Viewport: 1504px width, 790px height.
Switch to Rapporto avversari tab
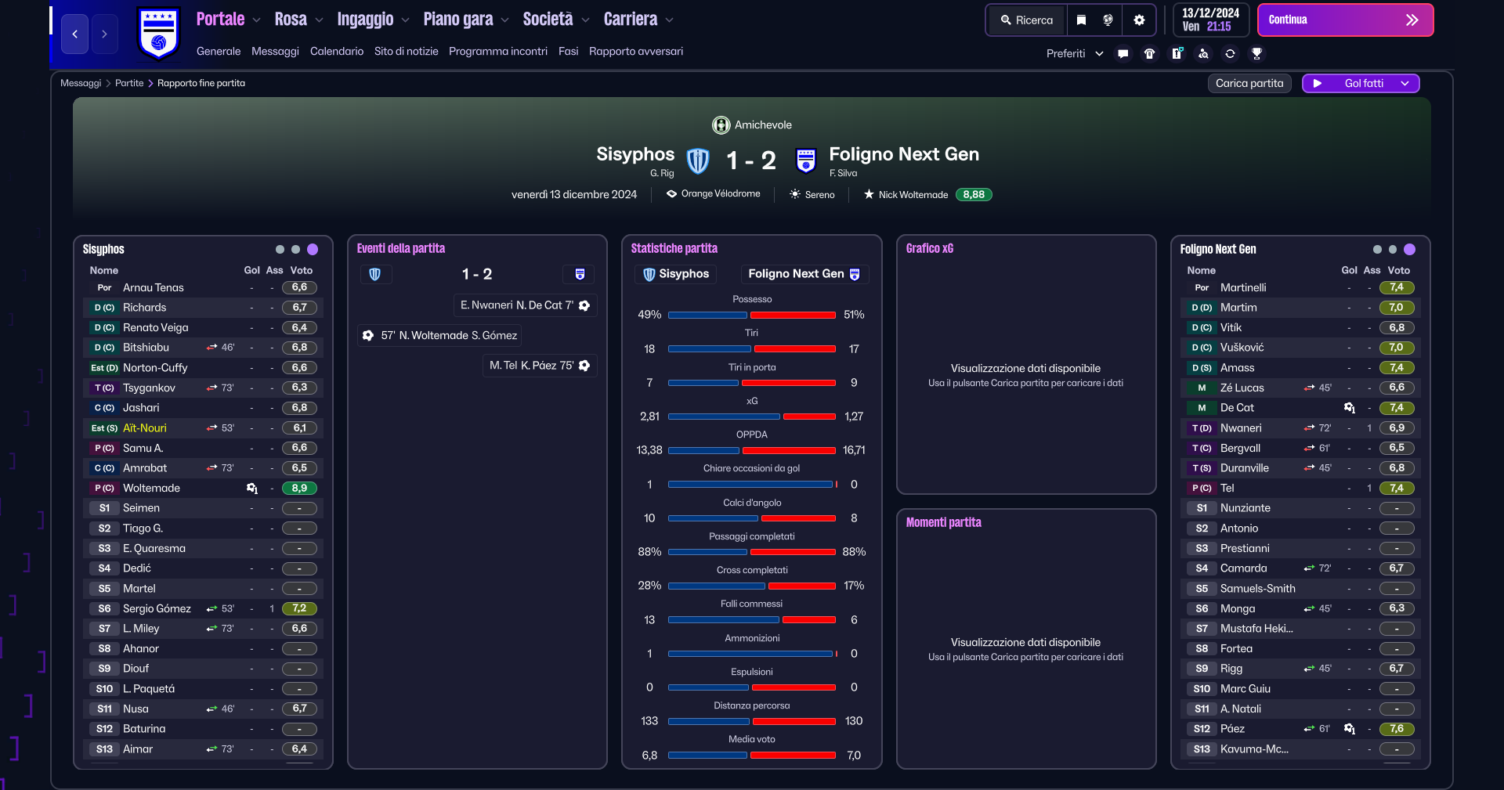[636, 52]
